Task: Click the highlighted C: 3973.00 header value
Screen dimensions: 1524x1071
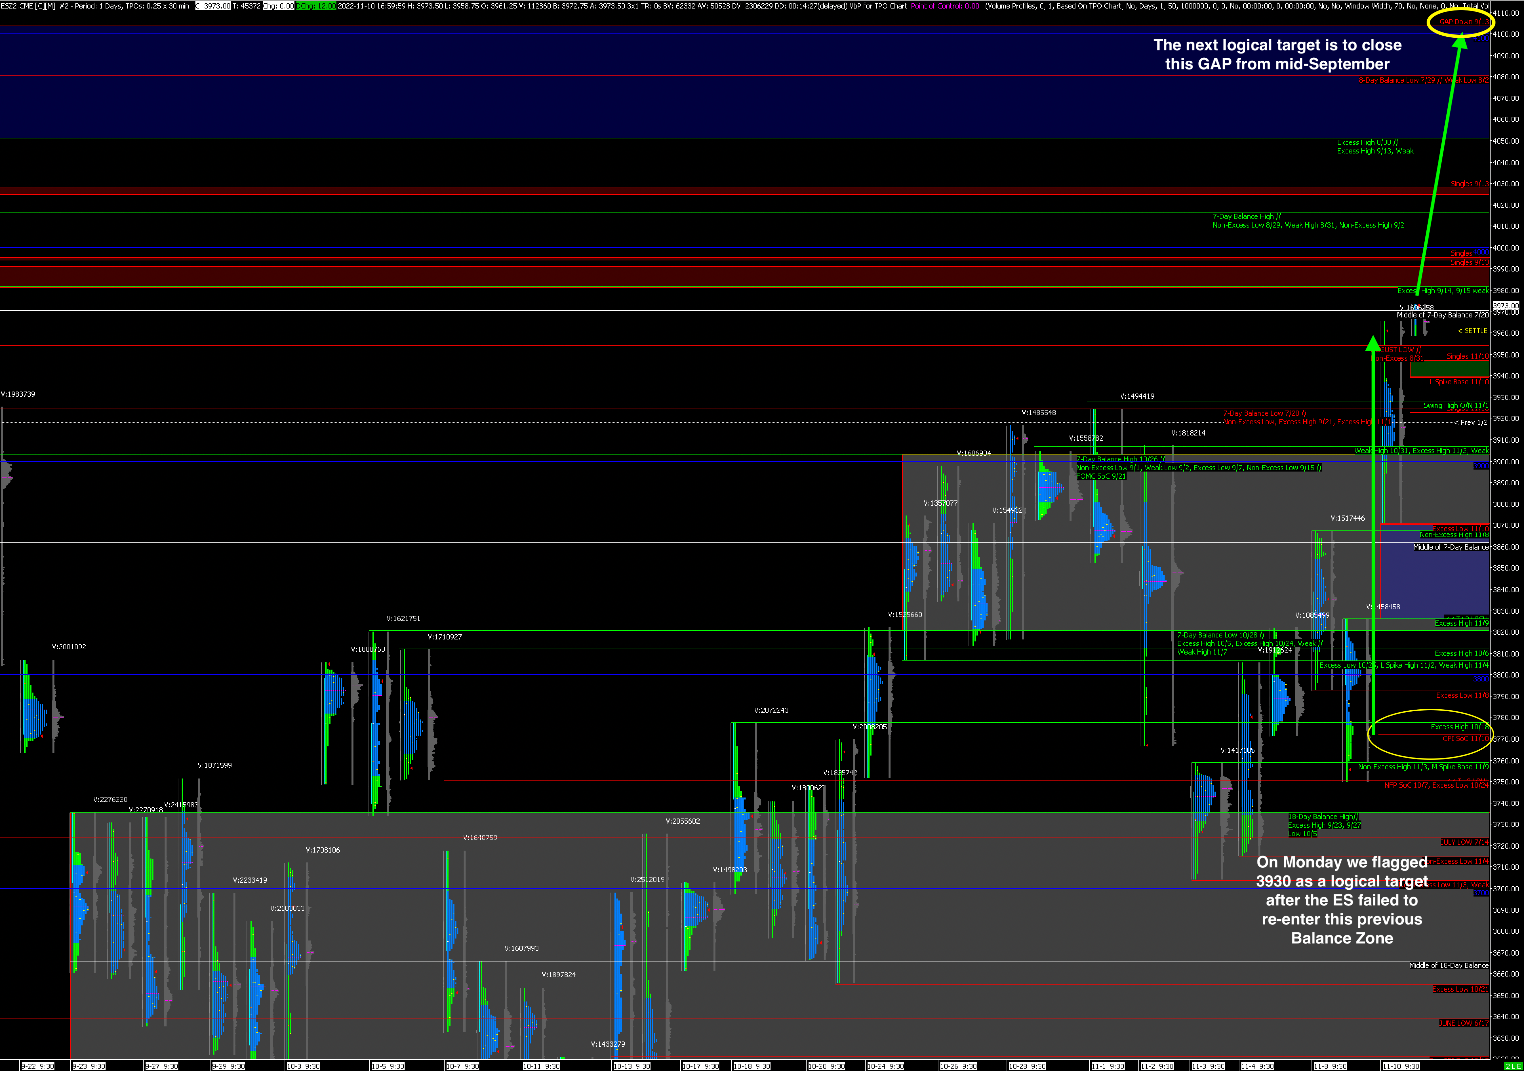Action: click(212, 6)
